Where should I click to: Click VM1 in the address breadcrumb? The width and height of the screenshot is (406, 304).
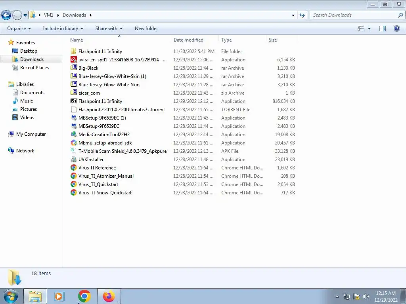[48, 15]
